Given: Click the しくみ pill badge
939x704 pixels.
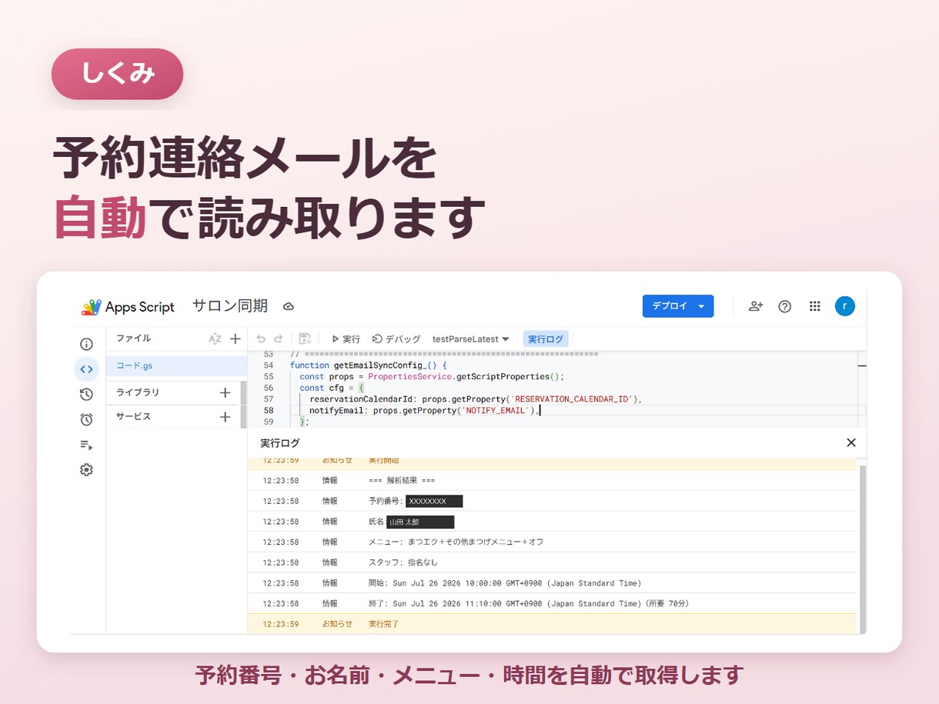Looking at the screenshot, I should pos(117,74).
